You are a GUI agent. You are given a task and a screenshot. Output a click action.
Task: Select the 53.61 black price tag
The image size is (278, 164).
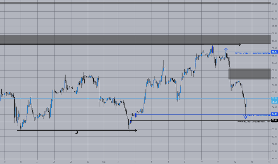(x=274, y=120)
